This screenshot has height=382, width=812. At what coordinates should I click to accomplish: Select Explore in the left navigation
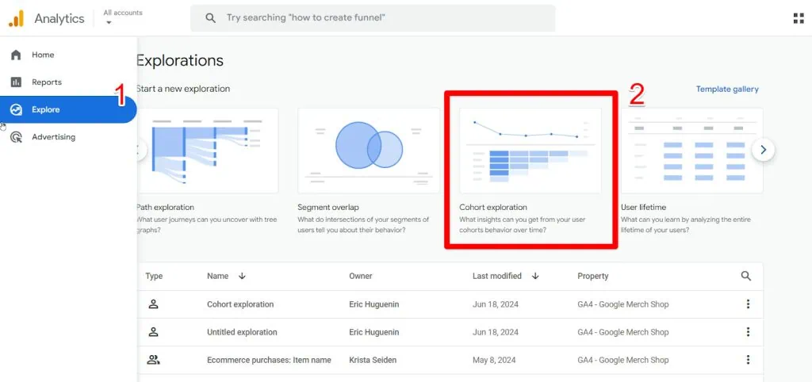point(46,110)
